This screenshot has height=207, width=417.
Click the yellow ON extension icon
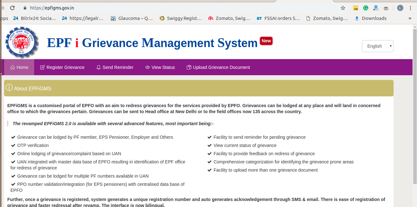pos(356,8)
